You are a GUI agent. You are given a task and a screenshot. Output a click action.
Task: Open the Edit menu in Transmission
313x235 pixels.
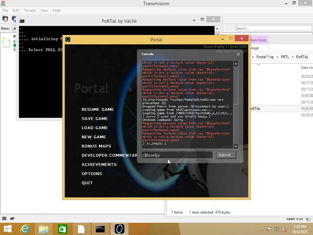click(16, 10)
